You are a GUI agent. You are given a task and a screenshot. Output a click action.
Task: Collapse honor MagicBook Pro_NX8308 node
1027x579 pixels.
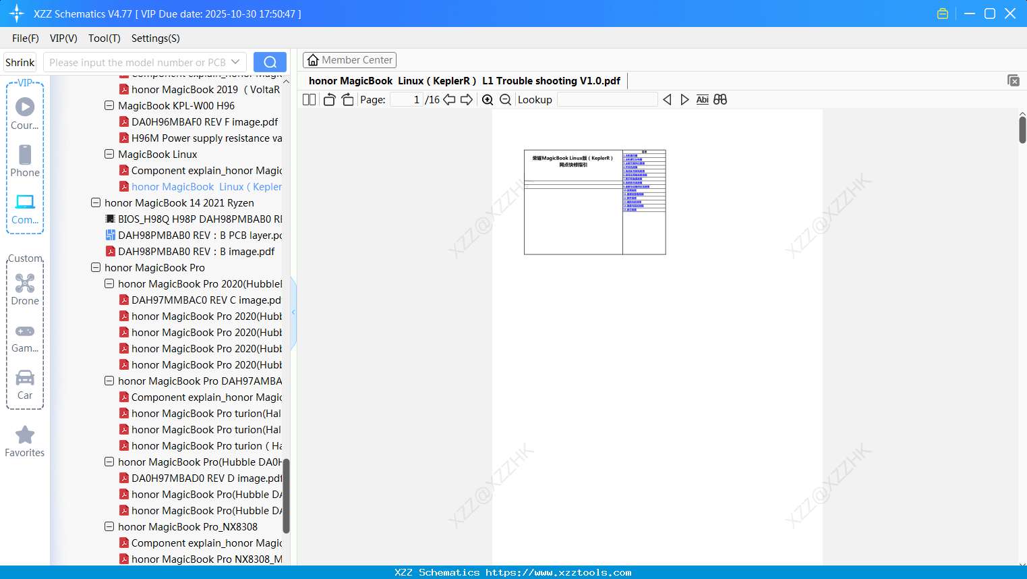point(109,526)
